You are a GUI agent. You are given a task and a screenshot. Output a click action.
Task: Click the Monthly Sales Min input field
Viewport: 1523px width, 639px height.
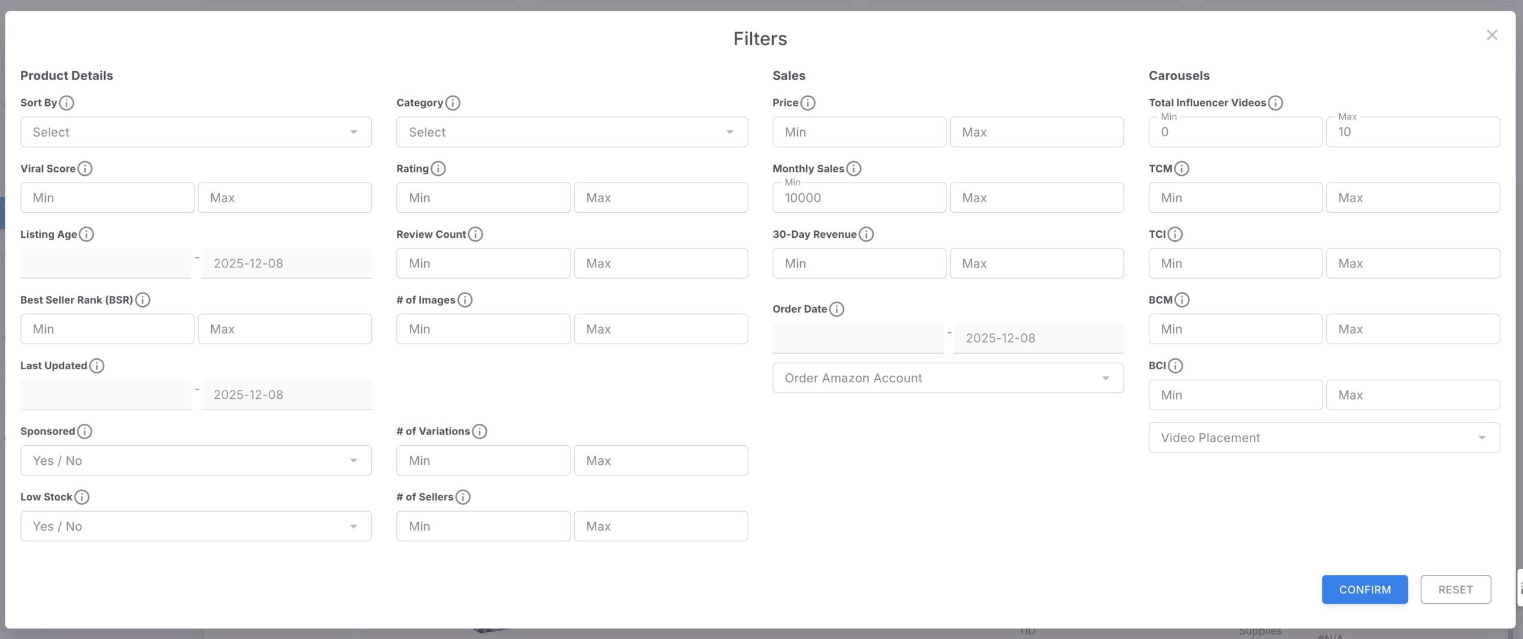[x=858, y=197]
